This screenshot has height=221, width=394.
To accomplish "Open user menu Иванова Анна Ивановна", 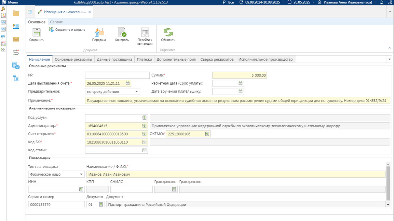I will tap(346, 2).
